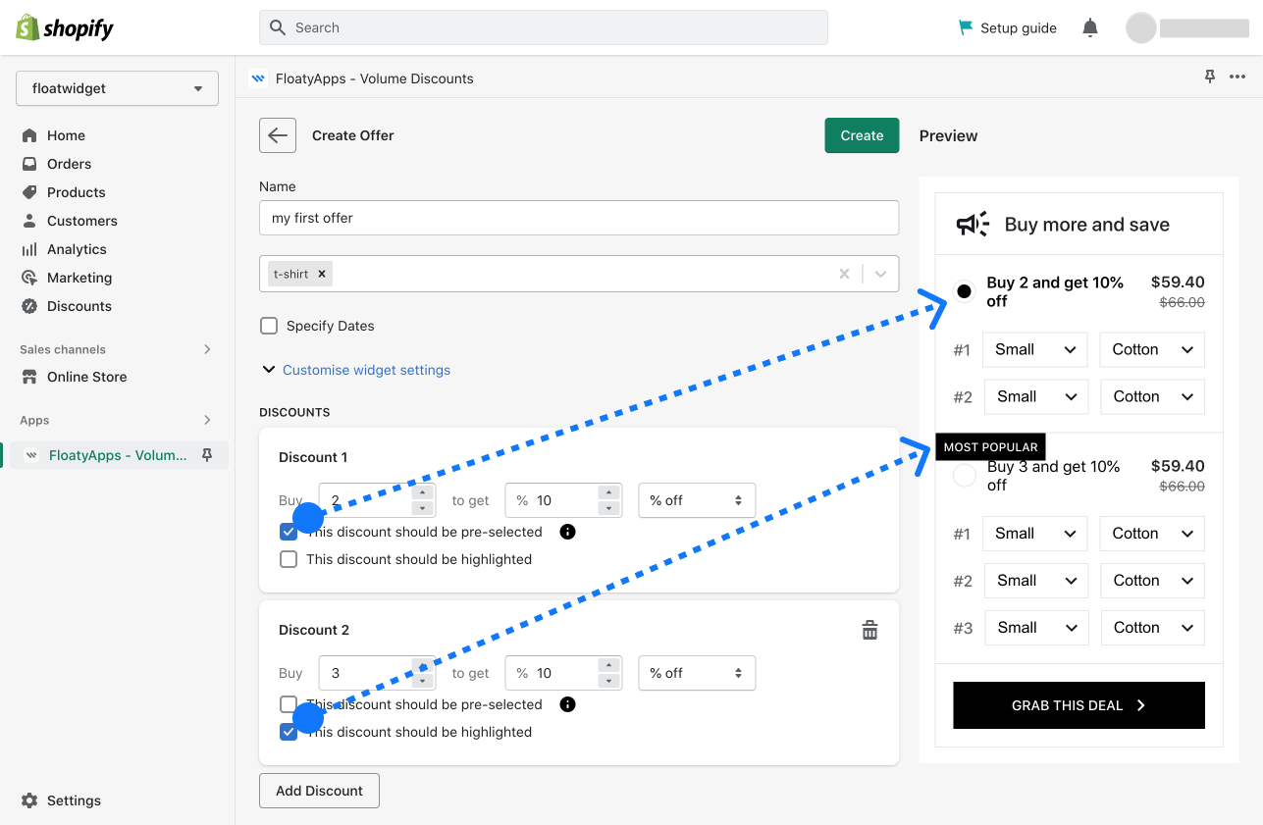Viewport: 1263px width, 825px height.
Task: Remove the t-shirt tag with x
Action: (x=321, y=274)
